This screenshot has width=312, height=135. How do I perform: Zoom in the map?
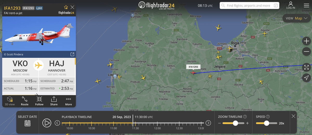(307, 41)
